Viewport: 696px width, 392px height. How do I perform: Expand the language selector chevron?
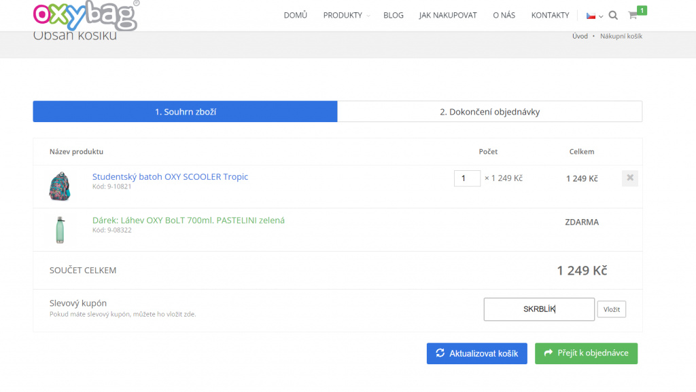pyautogui.click(x=601, y=16)
